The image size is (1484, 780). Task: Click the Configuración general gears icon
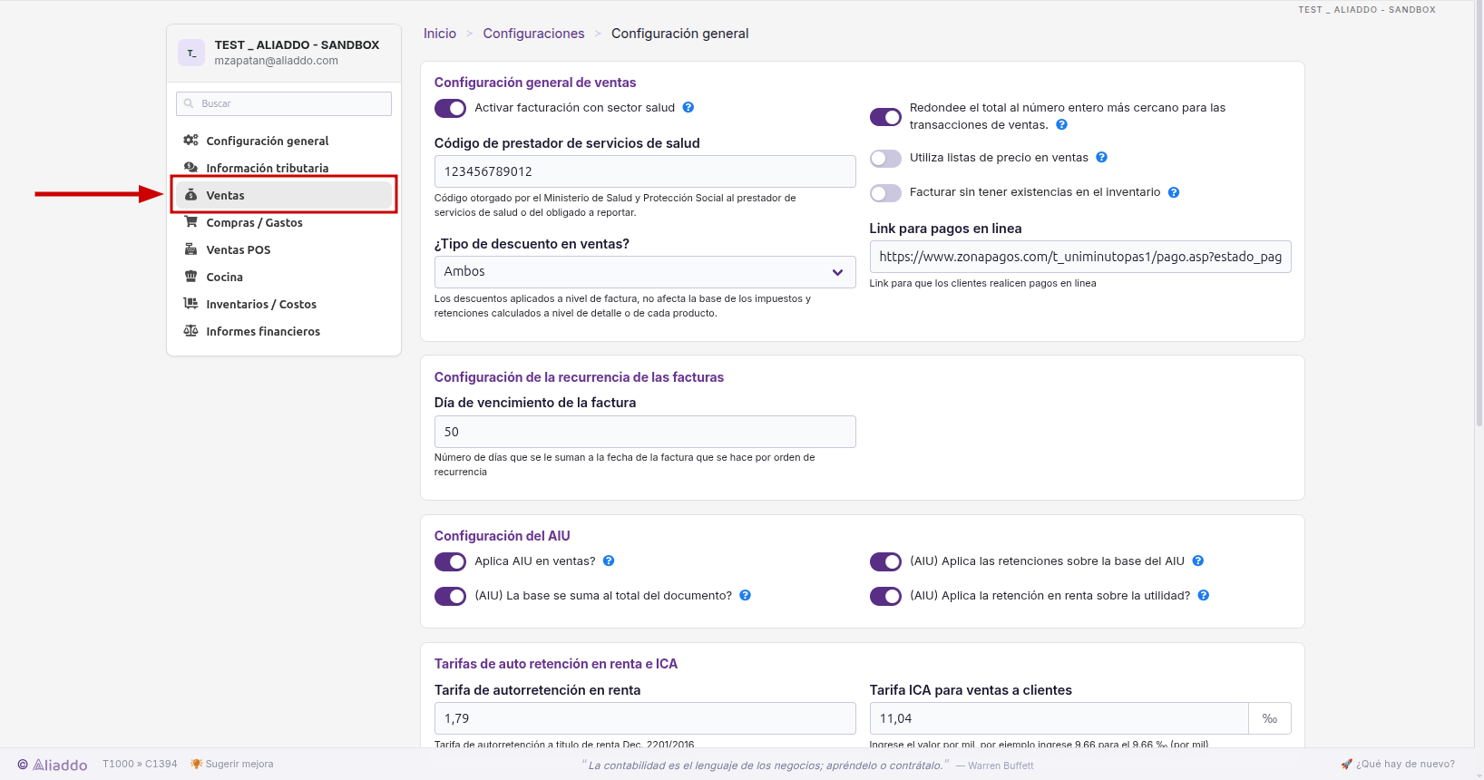[190, 141]
